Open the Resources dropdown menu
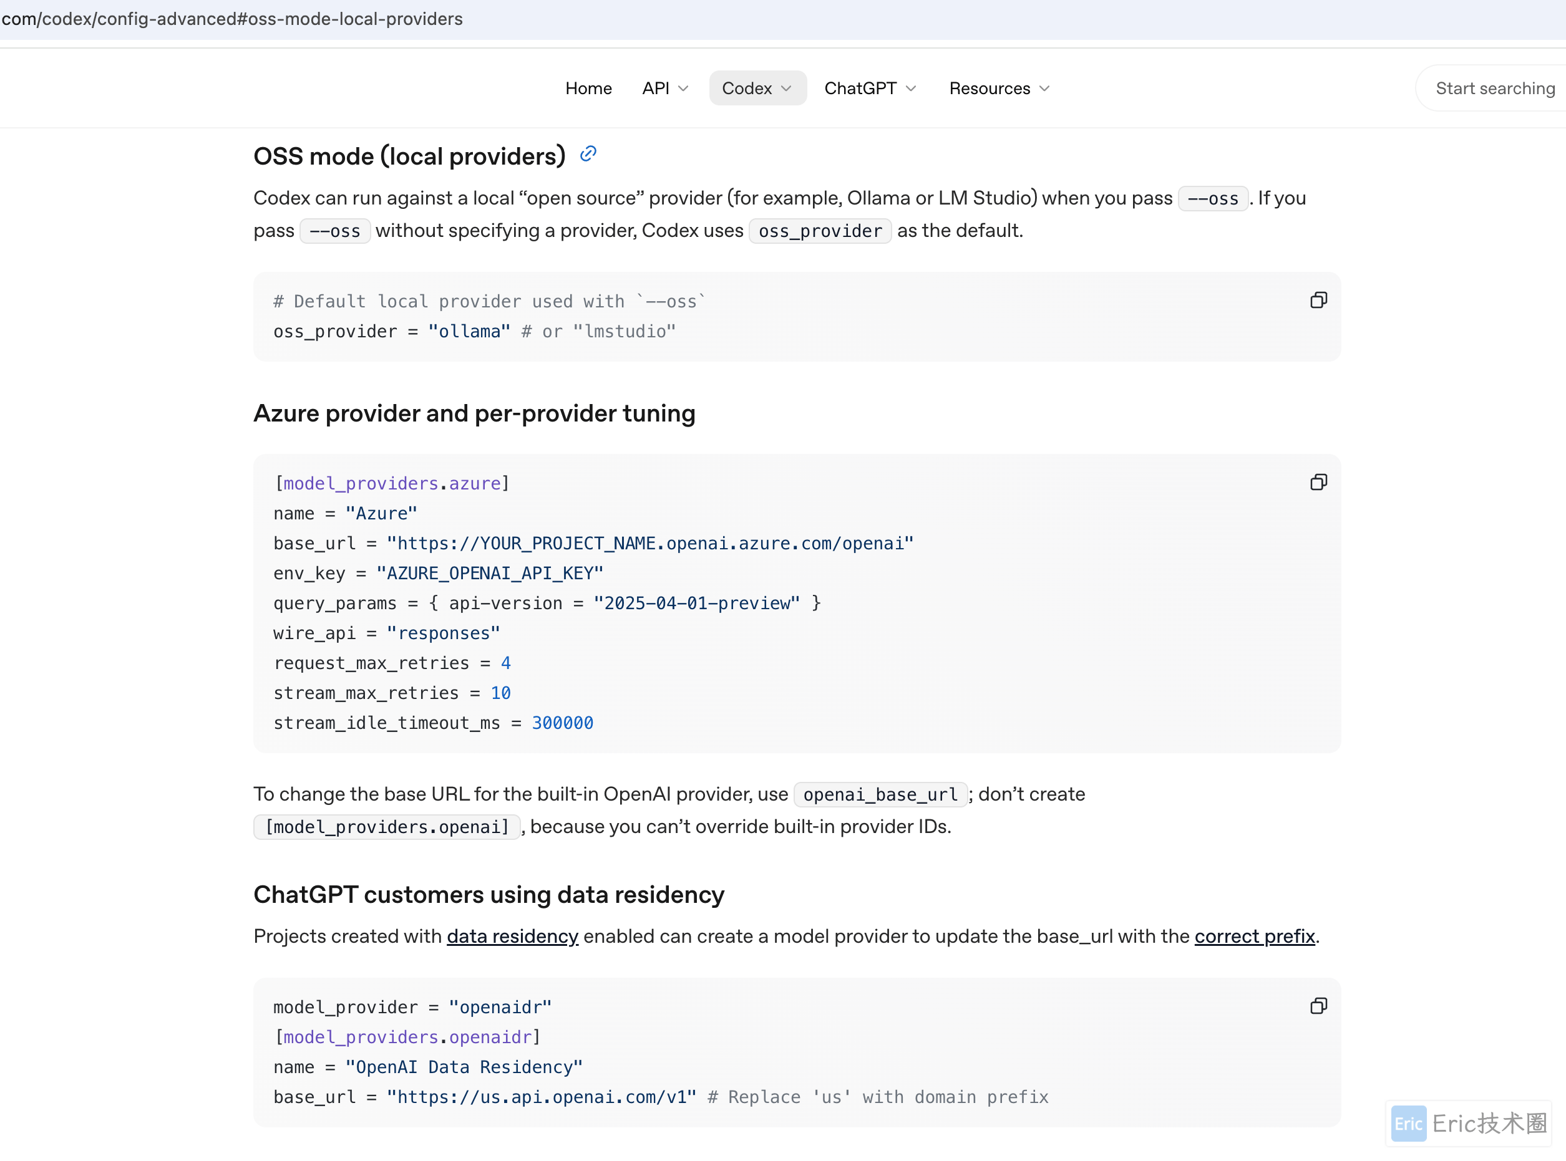Screen dimensions: 1566x1161 coord(999,89)
